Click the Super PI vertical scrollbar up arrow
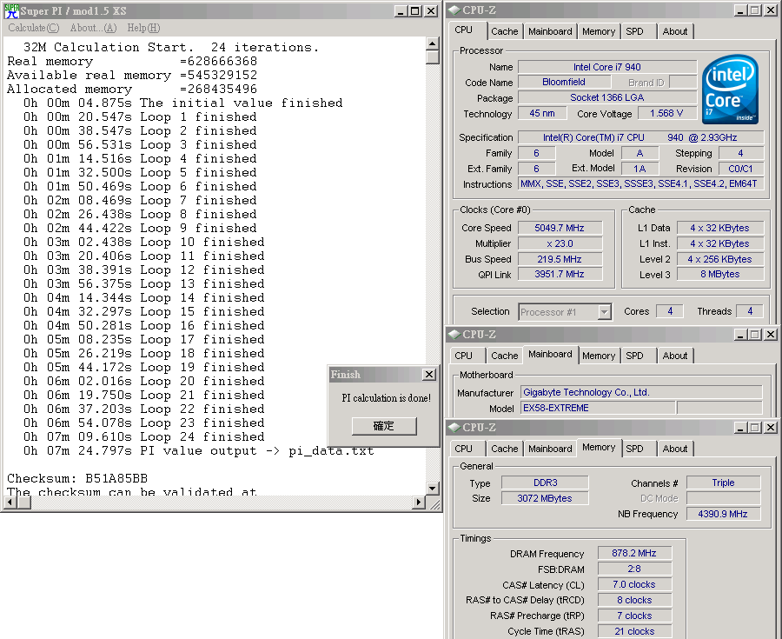Image resolution: width=782 pixels, height=639 pixels. (x=433, y=43)
